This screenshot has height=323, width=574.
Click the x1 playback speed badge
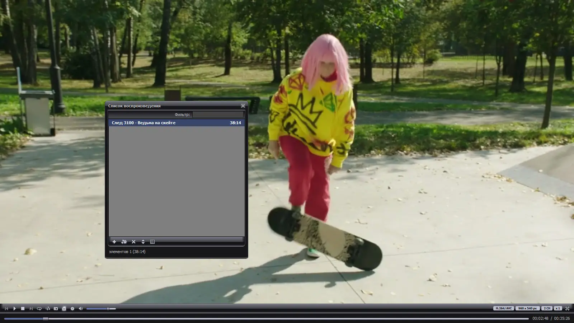coord(558,308)
